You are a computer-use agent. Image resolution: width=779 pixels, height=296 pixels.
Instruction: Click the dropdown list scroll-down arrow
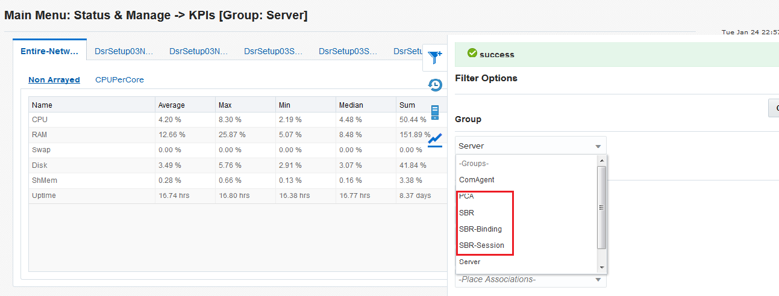pyautogui.click(x=601, y=267)
